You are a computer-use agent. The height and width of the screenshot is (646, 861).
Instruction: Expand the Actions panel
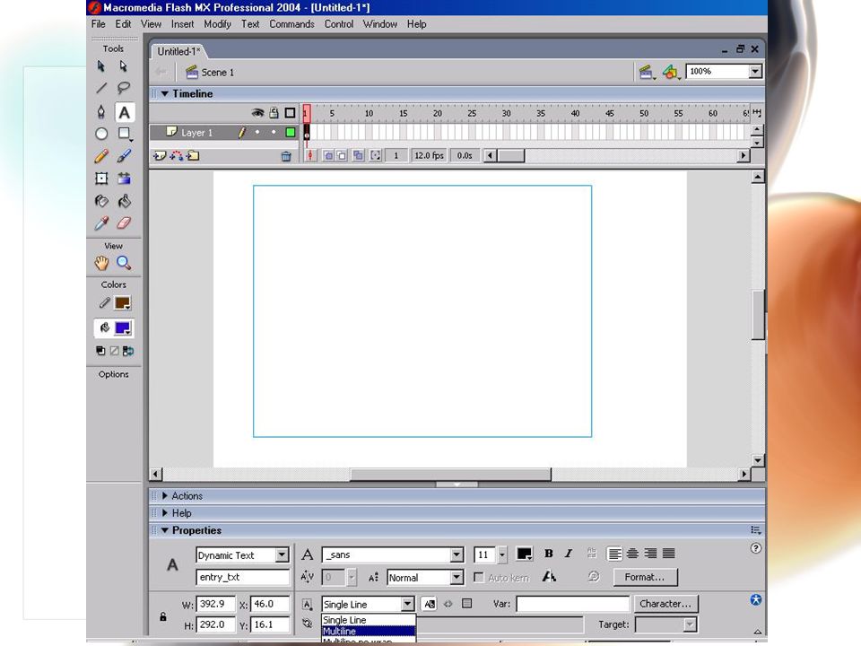coord(165,496)
